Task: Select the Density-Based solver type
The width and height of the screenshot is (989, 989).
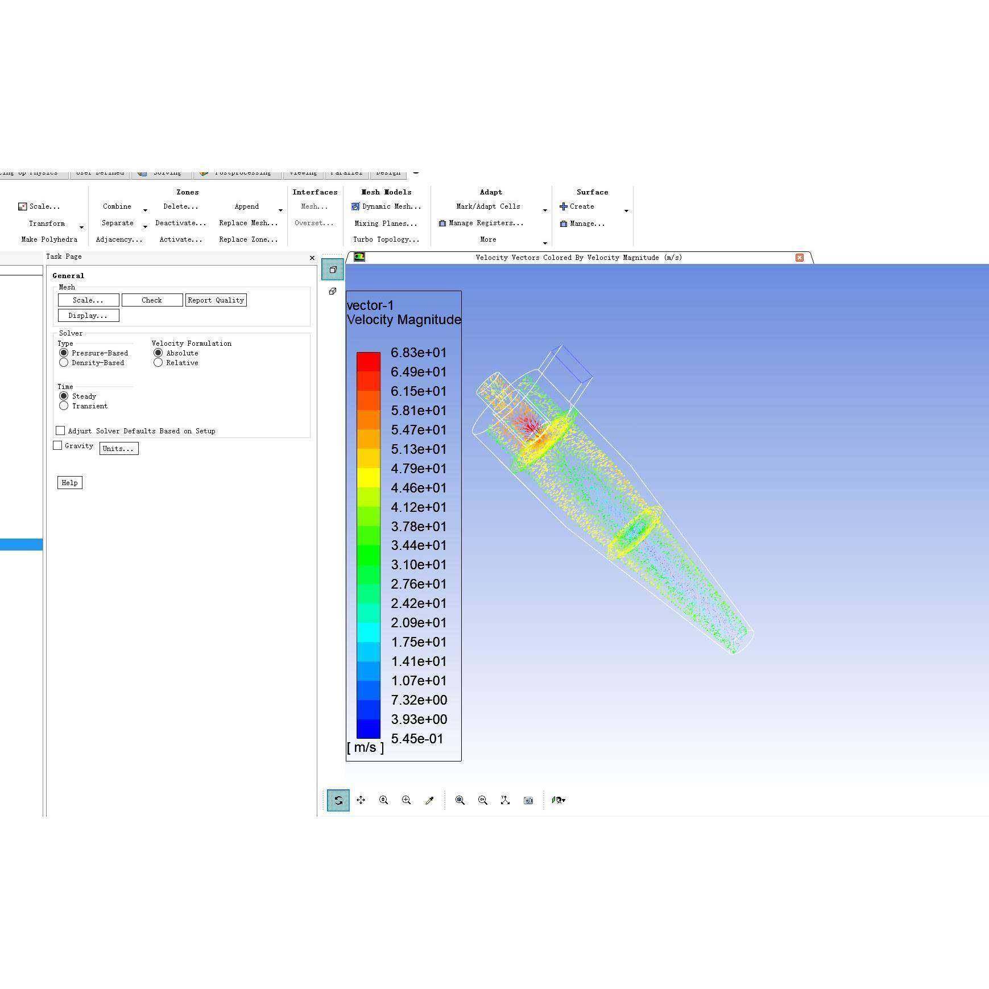Action: coord(64,363)
